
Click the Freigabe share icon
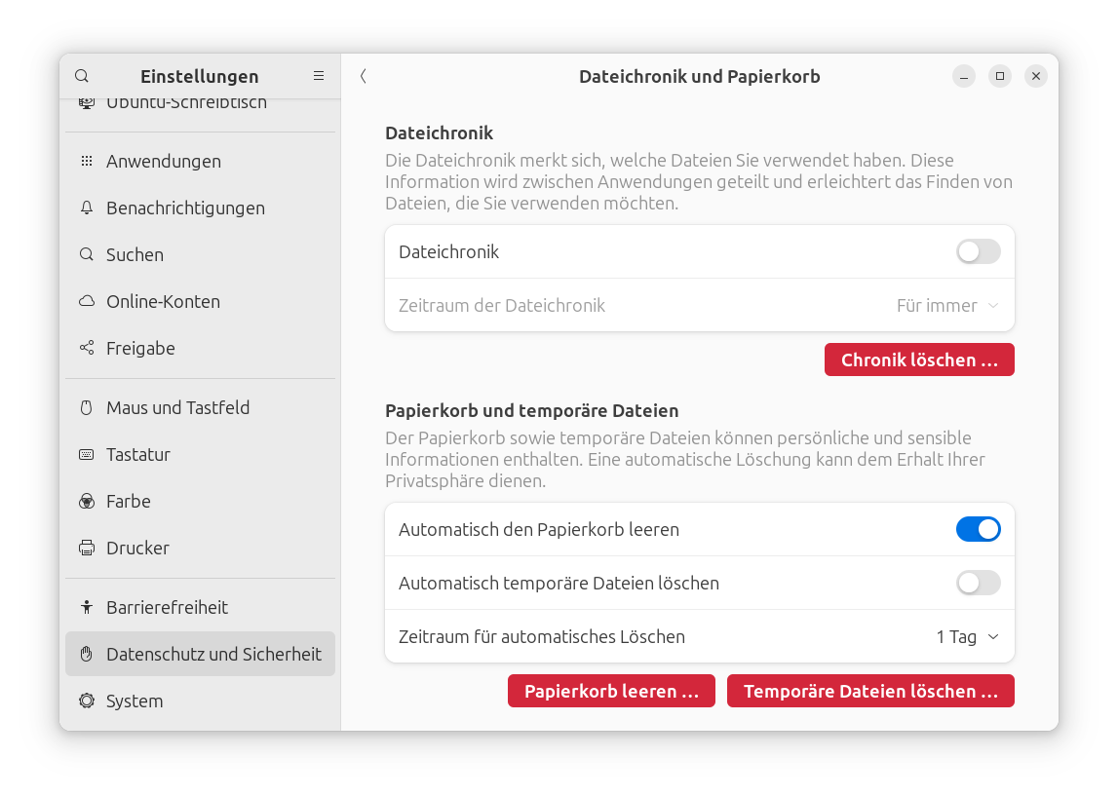click(x=87, y=348)
